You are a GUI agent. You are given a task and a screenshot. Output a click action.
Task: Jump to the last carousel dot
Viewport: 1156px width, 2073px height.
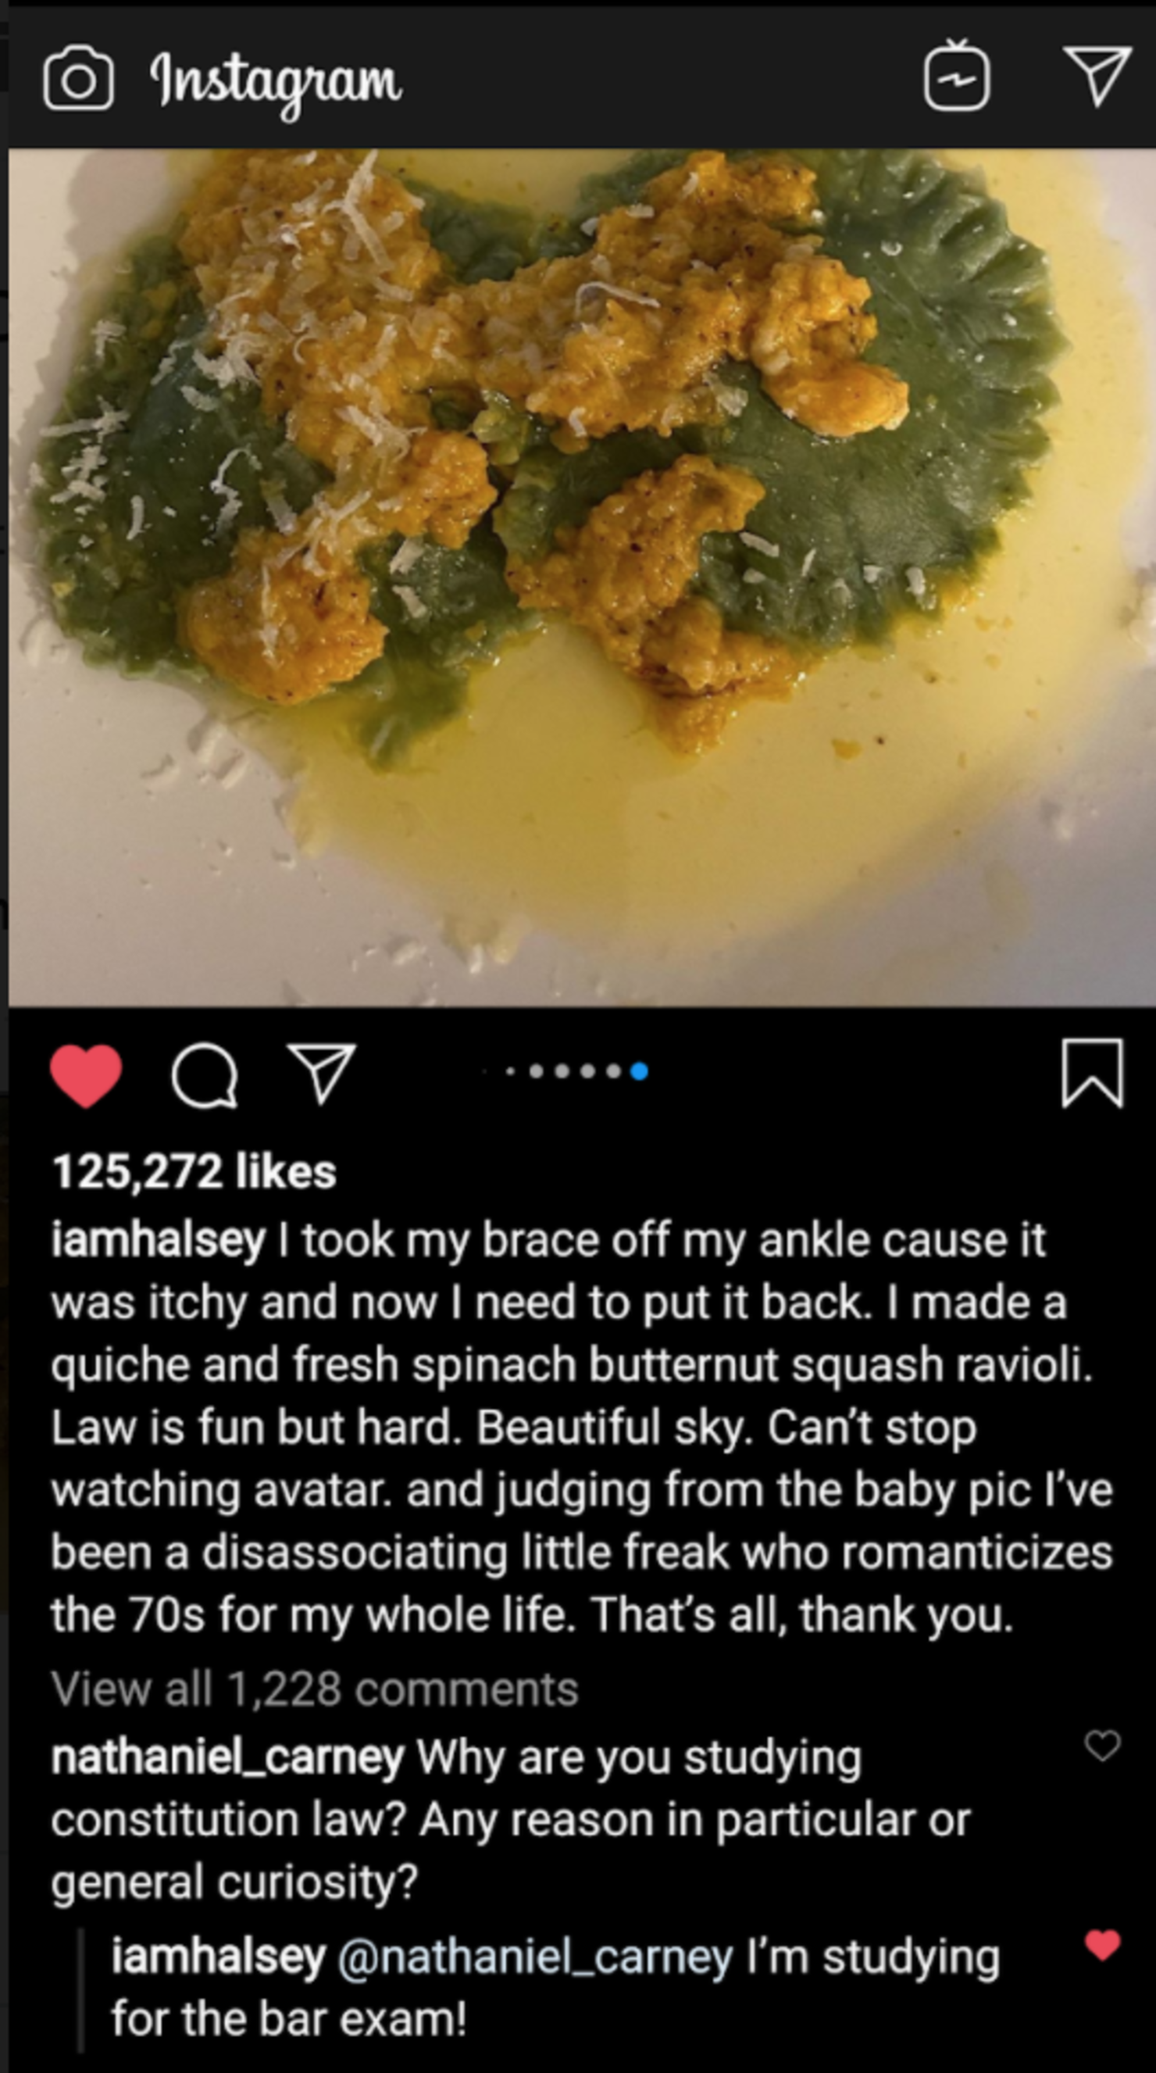(640, 1071)
